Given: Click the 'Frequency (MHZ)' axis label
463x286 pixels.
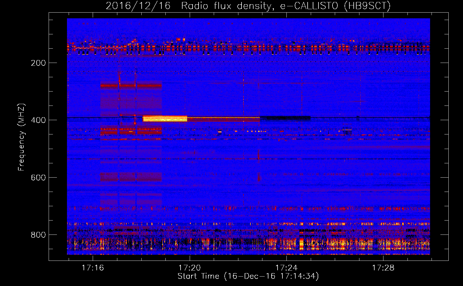Looking at the screenshot, I should [21, 137].
